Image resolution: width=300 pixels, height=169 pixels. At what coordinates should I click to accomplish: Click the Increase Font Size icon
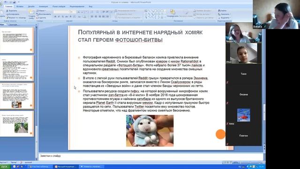tap(79, 12)
